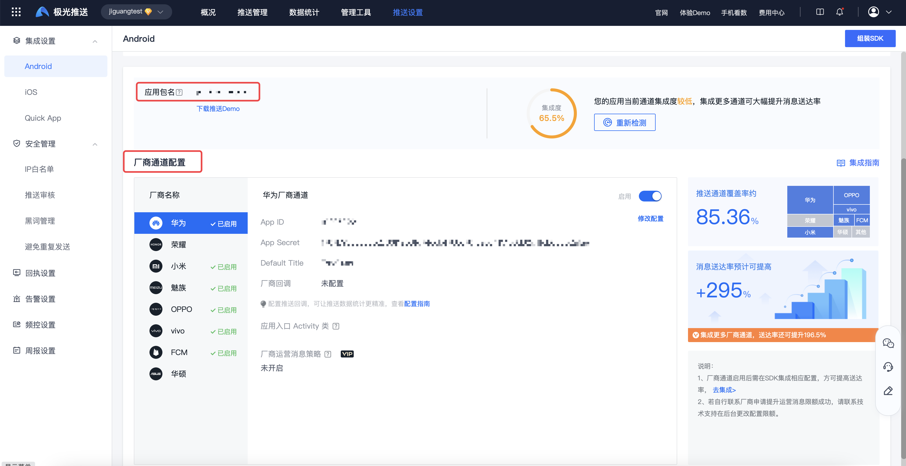Click the 安全管理 shield icon
The width and height of the screenshot is (906, 466).
tap(16, 143)
